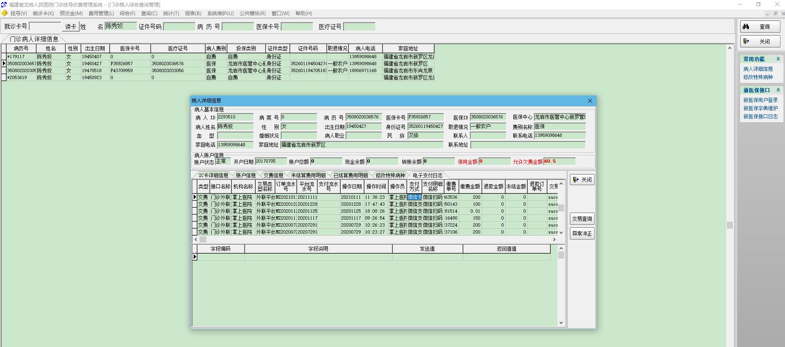Open the 挂号(V) menu
Screen dimensions: 785x347
[x=18, y=14]
